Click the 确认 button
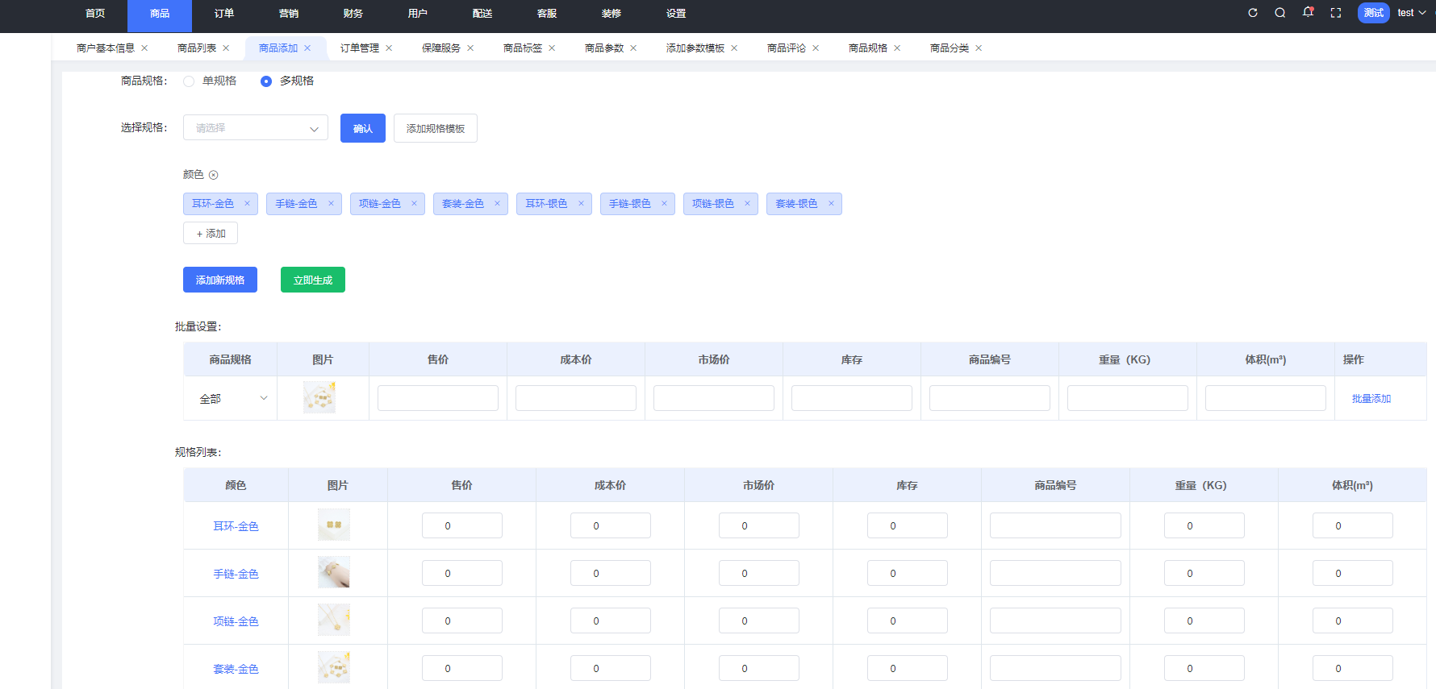 pyautogui.click(x=363, y=128)
